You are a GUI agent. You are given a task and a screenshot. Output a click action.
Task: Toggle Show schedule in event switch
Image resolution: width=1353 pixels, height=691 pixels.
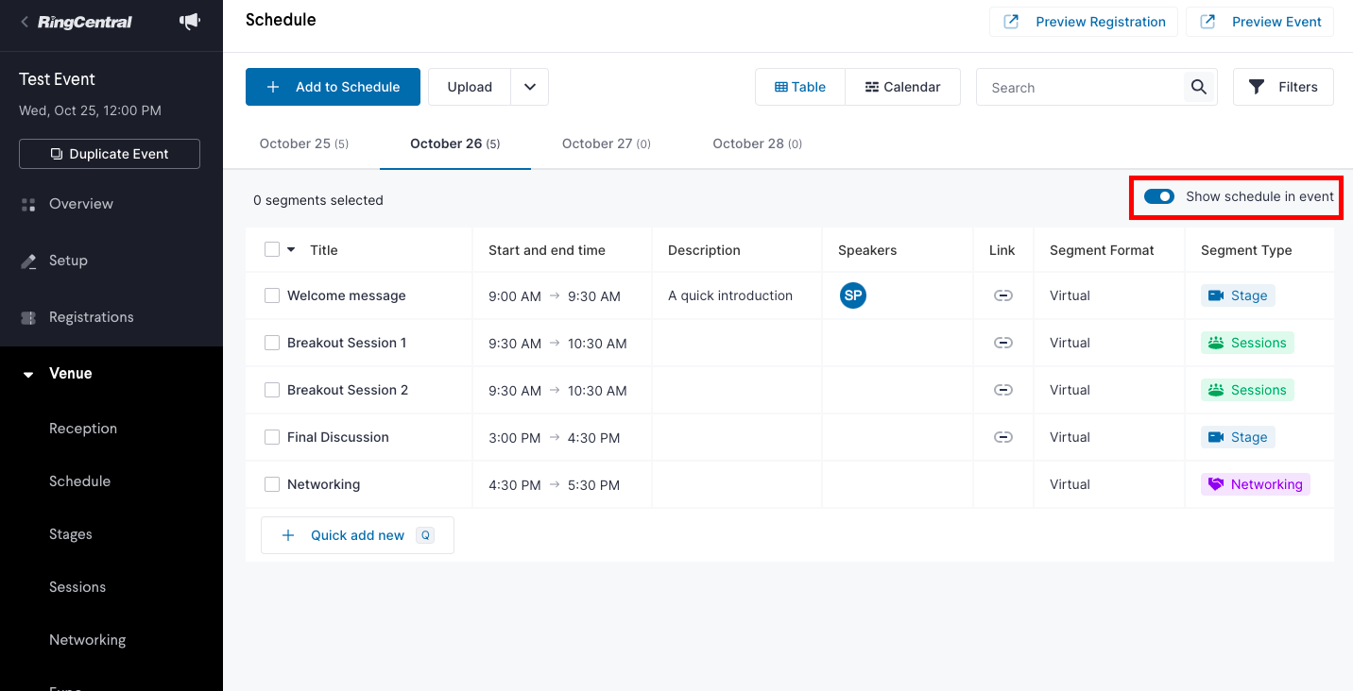(1159, 196)
